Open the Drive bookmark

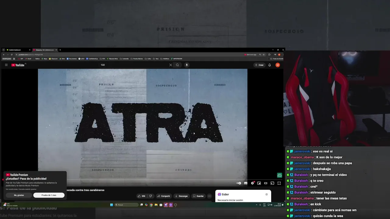[62, 59]
